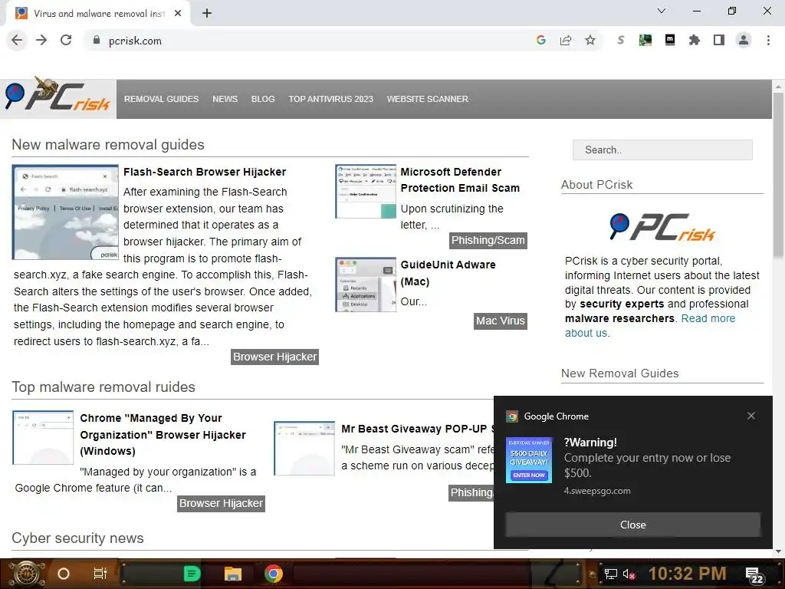Open a new browser tab

207,14
